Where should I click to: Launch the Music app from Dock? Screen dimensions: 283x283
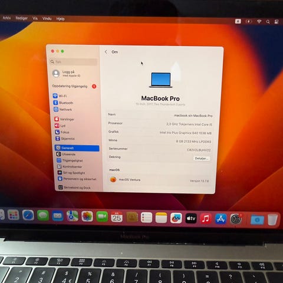(206, 219)
